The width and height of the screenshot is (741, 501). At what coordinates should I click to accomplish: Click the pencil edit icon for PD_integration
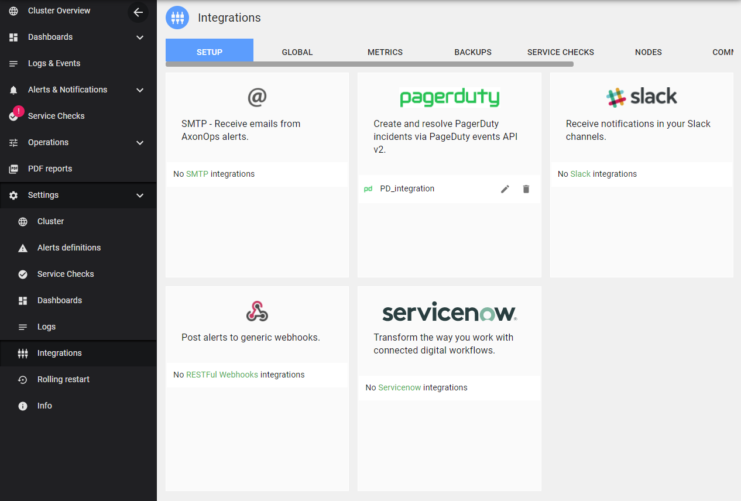[x=505, y=189]
